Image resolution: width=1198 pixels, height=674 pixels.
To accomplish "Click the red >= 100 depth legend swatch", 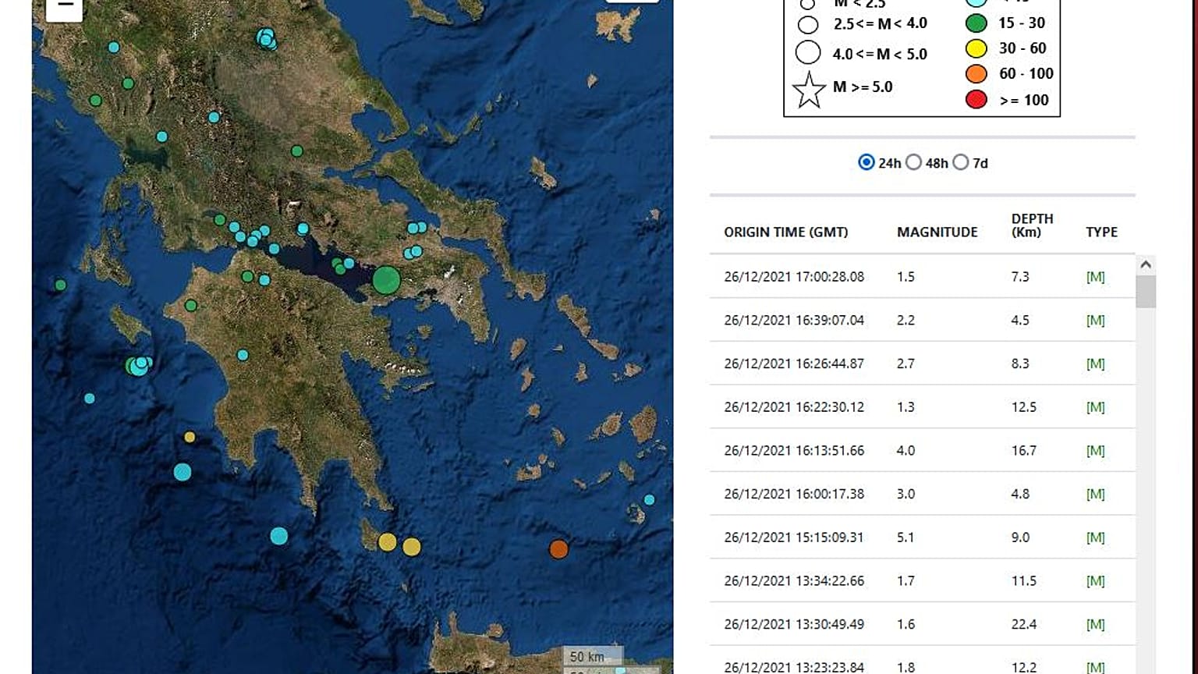I will [x=976, y=100].
